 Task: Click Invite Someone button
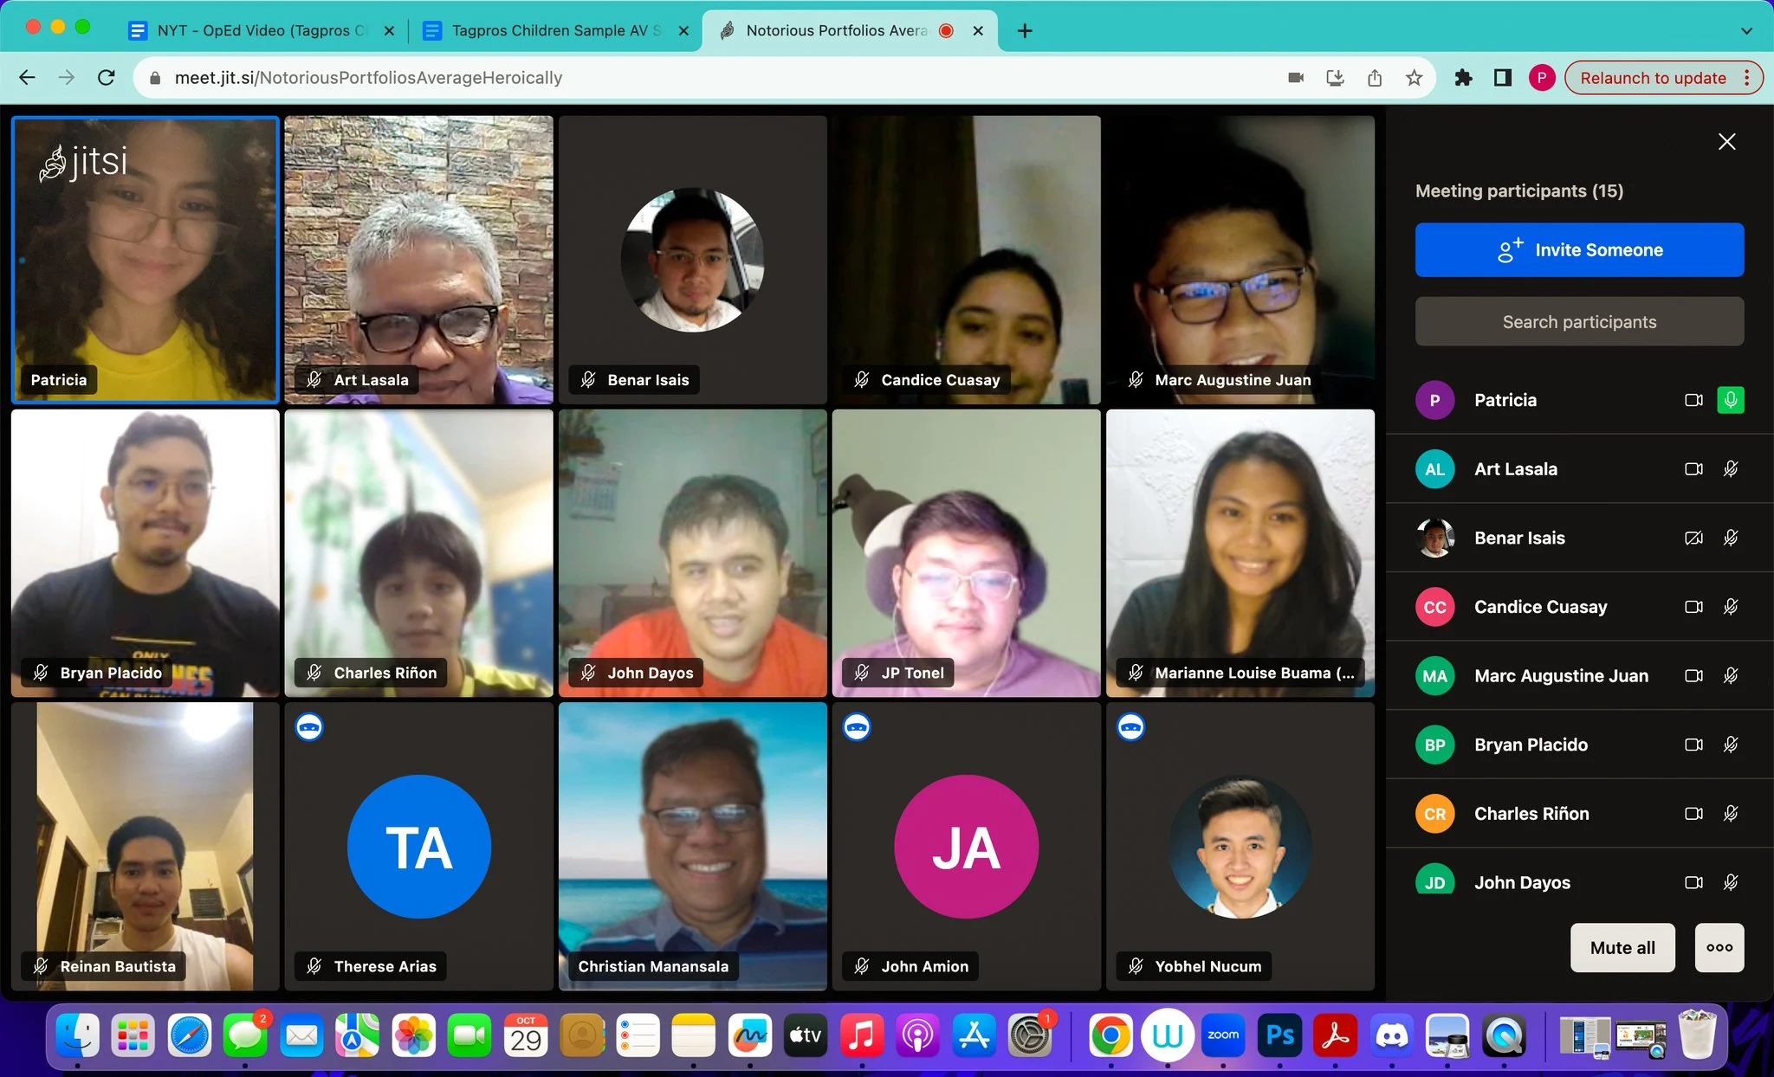[1579, 250]
